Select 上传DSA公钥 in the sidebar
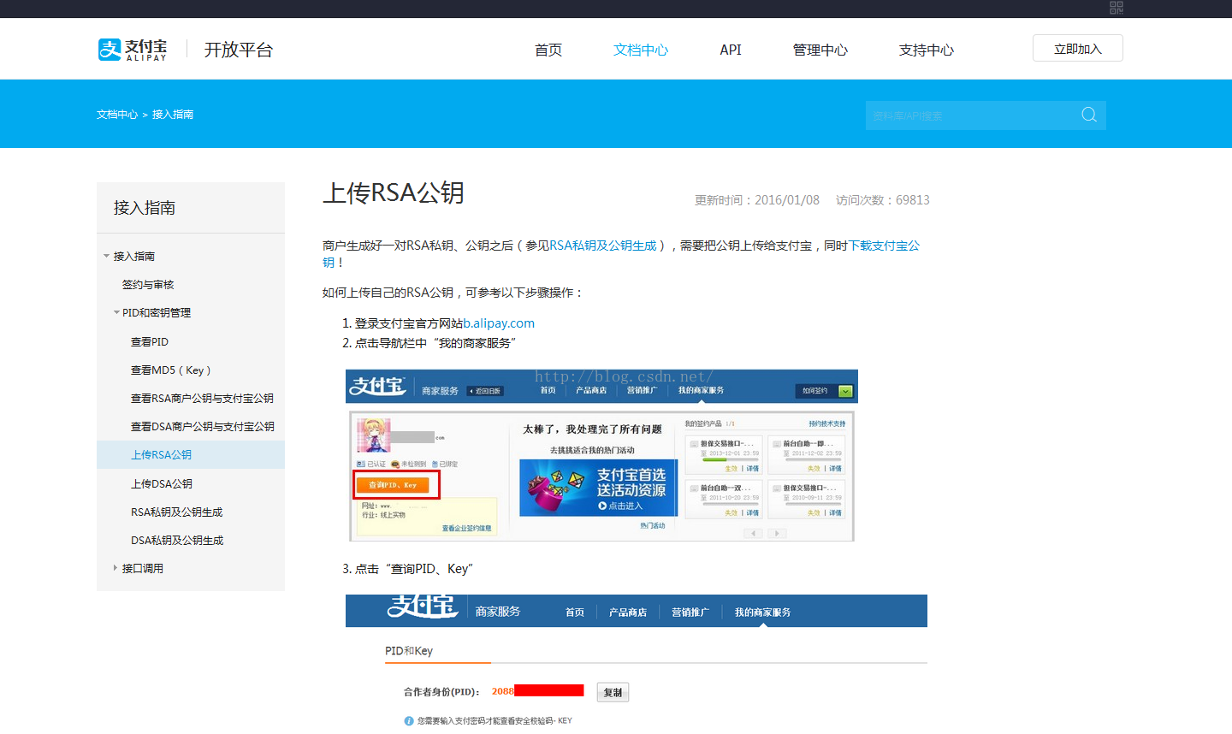 point(162,483)
